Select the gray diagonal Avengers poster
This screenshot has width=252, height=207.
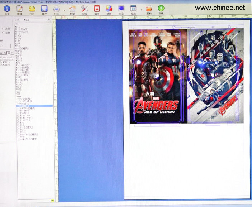[215, 76]
